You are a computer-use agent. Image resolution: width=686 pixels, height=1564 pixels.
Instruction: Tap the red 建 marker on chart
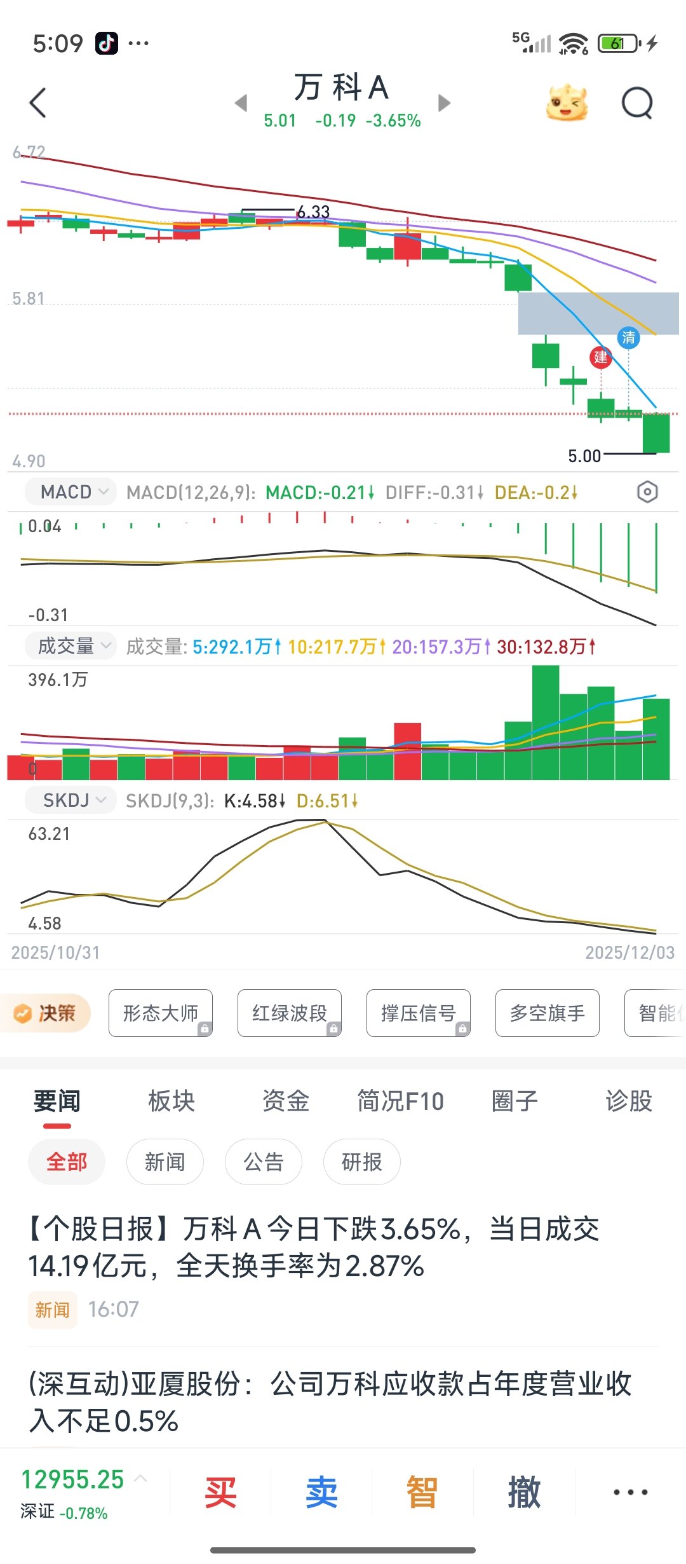click(601, 357)
